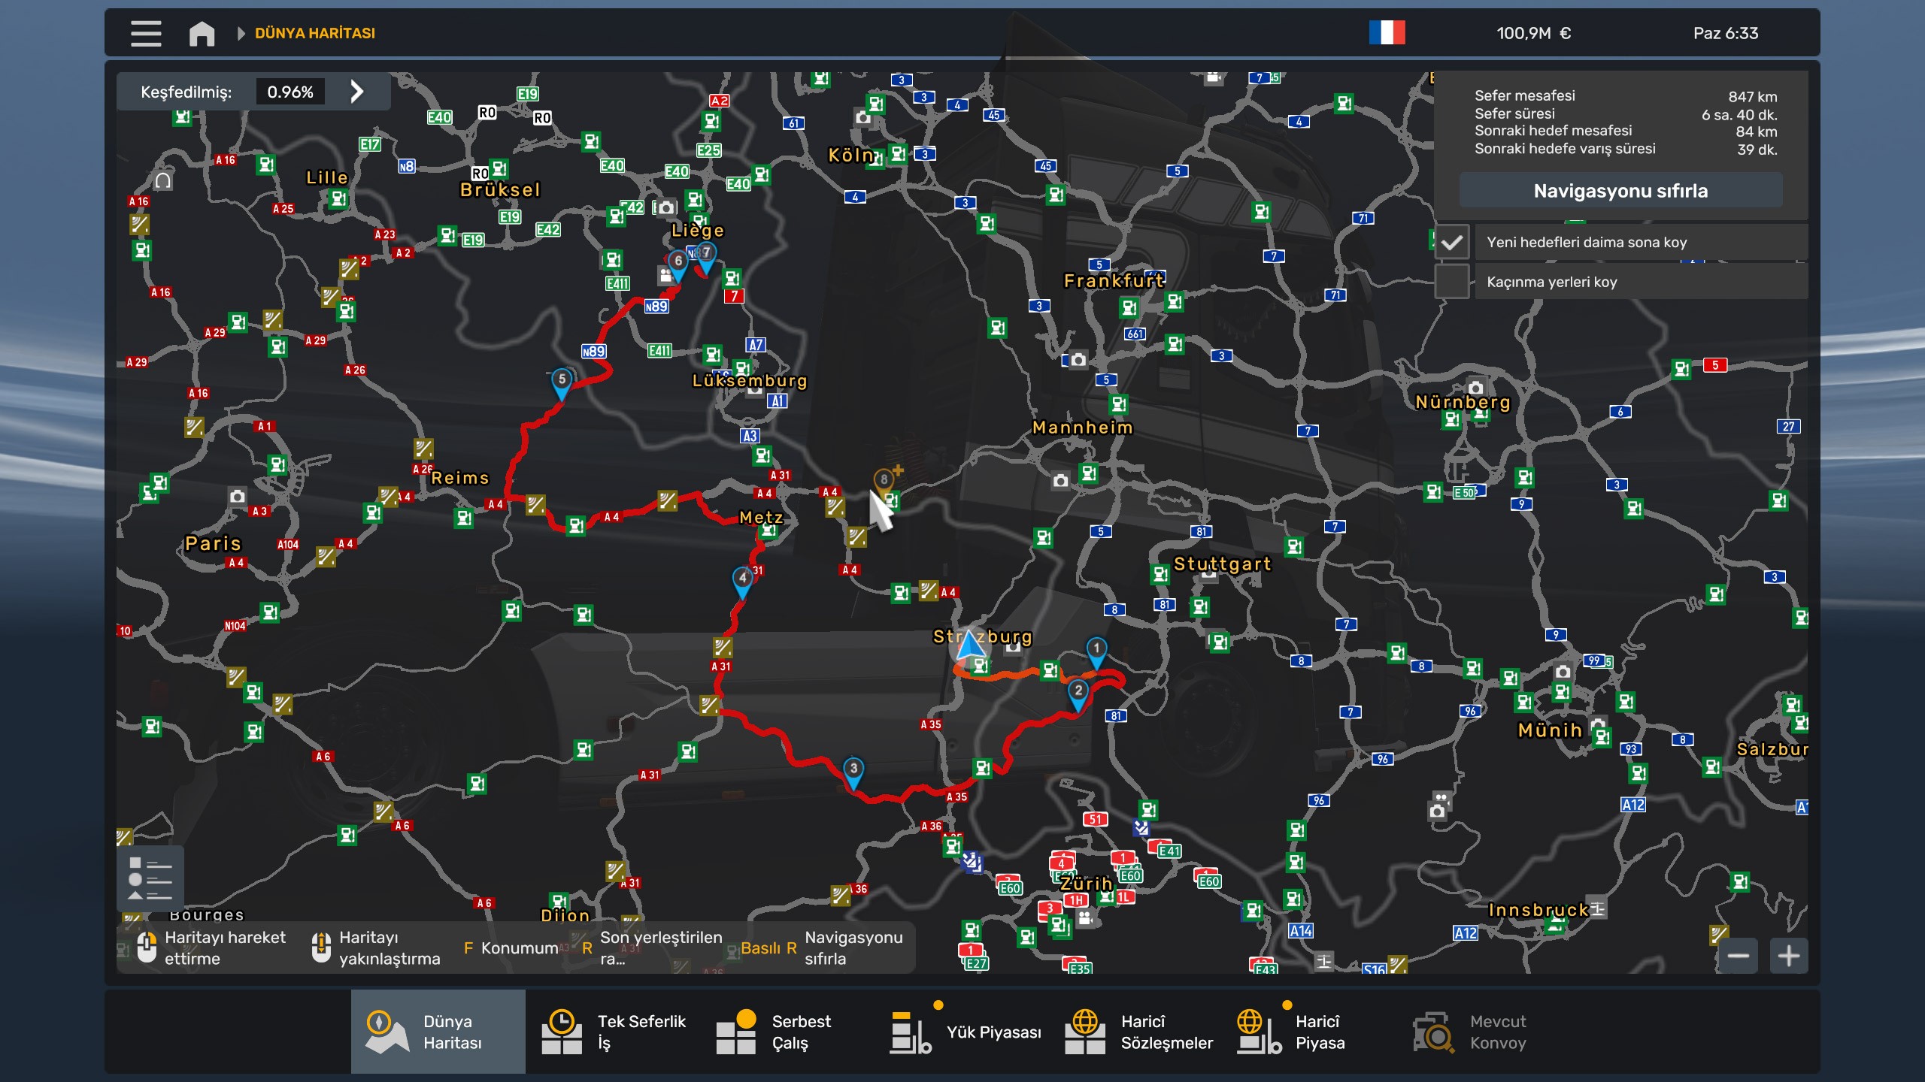1925x1082 pixels.
Task: Click the Stuttgart city label
Action: coord(1223,564)
